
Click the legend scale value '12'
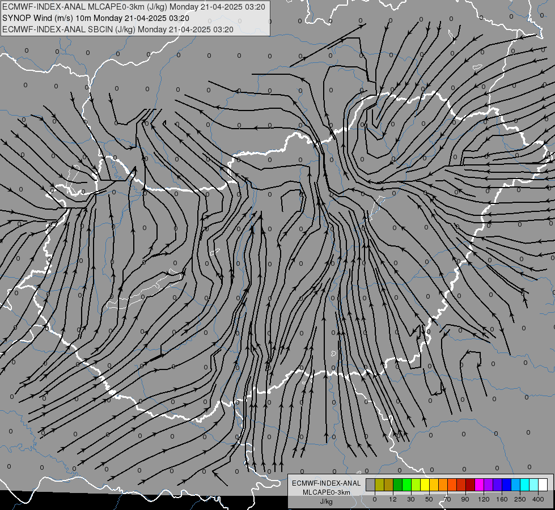point(393,499)
